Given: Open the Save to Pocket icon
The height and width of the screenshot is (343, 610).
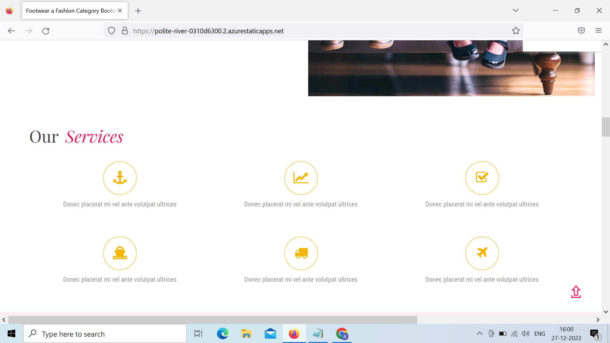Looking at the screenshot, I should pyautogui.click(x=581, y=31).
